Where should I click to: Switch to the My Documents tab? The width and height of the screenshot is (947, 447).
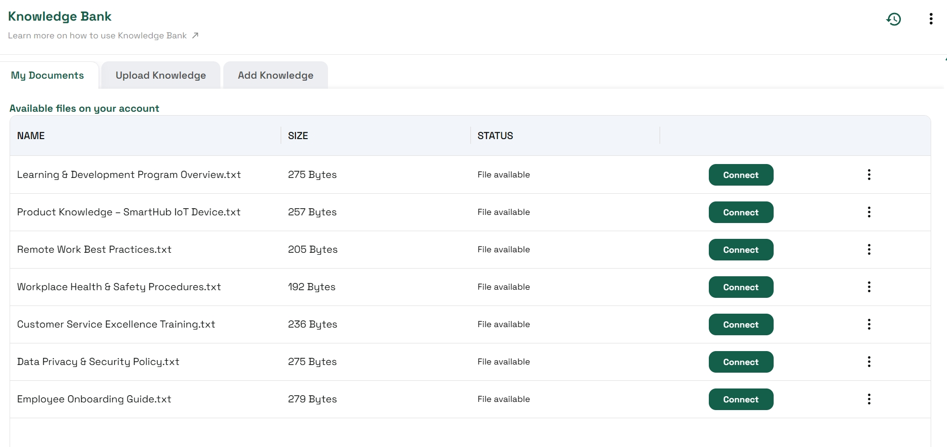click(48, 75)
